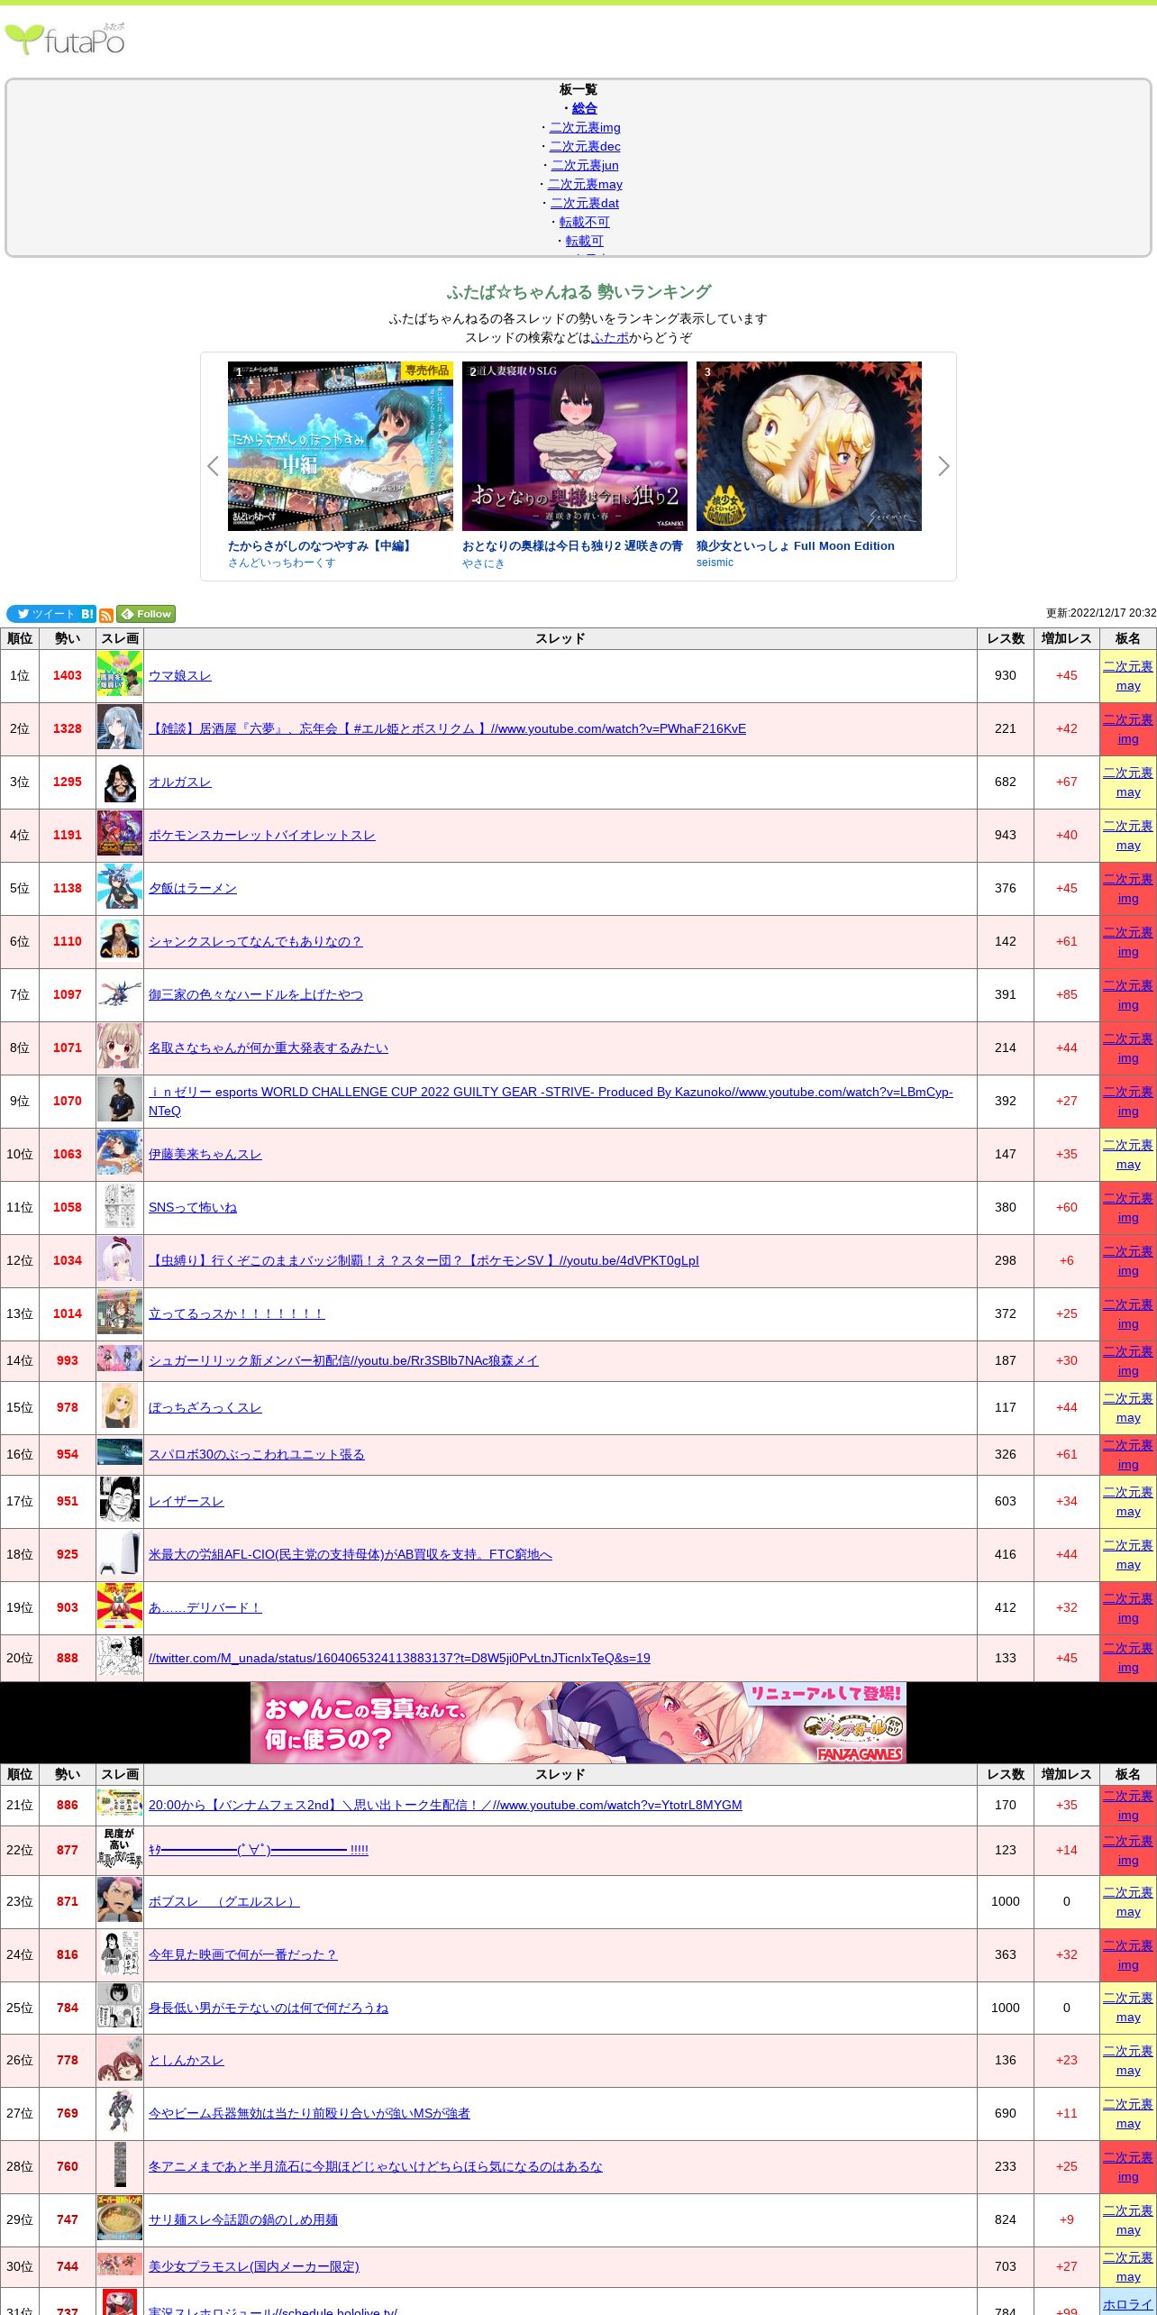Open the オルガスレ thread link
Image resolution: width=1157 pixels, height=2315 pixels.
pos(180,782)
